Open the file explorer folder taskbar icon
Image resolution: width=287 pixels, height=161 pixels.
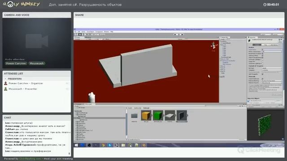tap(123, 145)
